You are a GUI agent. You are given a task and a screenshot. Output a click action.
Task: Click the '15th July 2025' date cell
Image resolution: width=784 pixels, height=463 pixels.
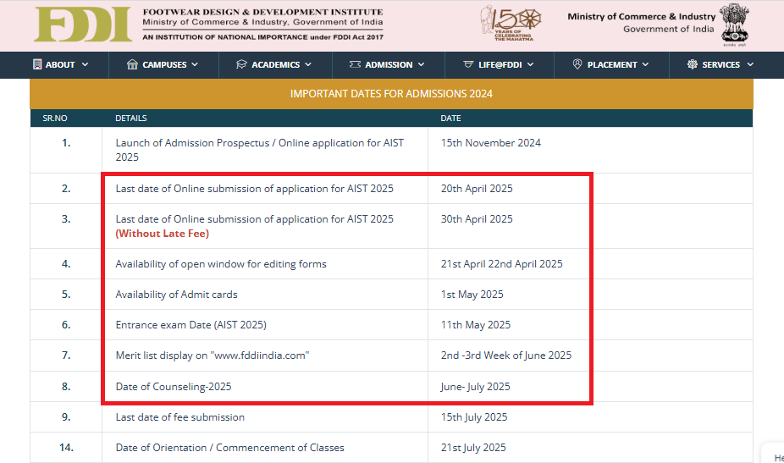pyautogui.click(x=474, y=417)
